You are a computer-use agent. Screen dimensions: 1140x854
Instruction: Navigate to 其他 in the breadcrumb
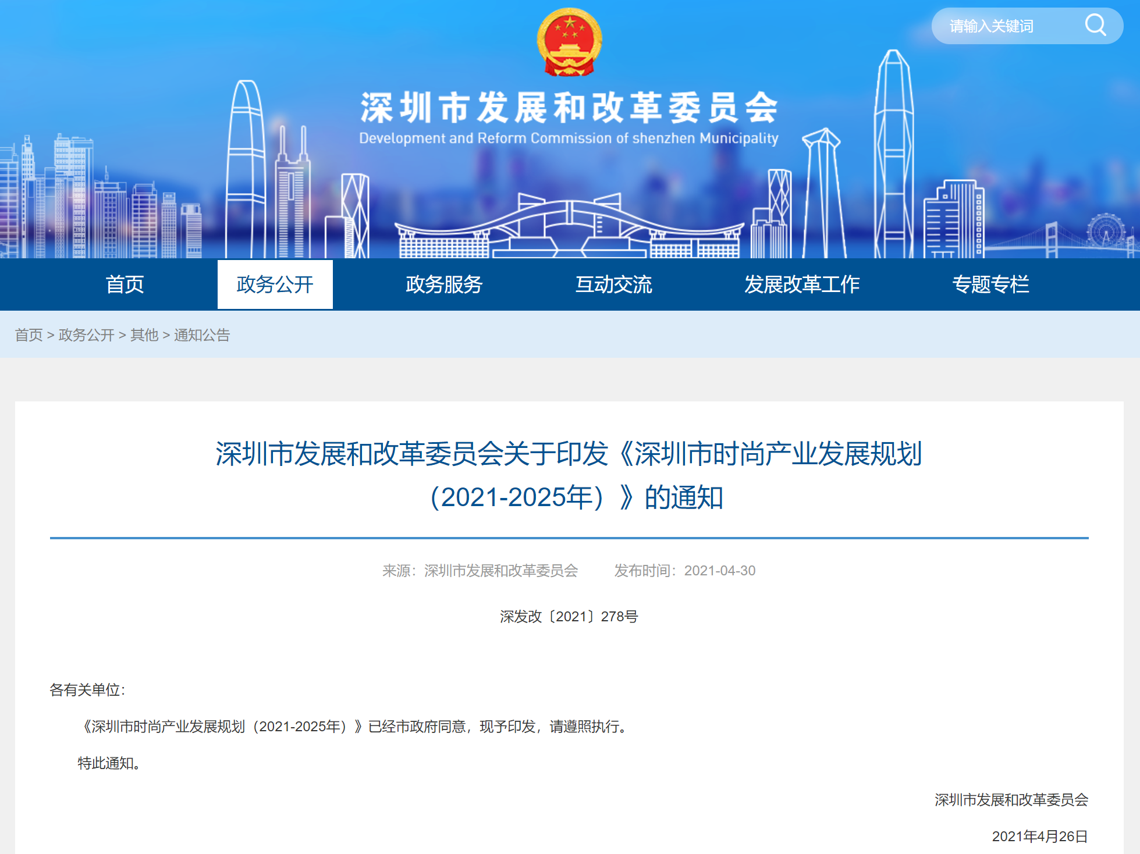[144, 335]
